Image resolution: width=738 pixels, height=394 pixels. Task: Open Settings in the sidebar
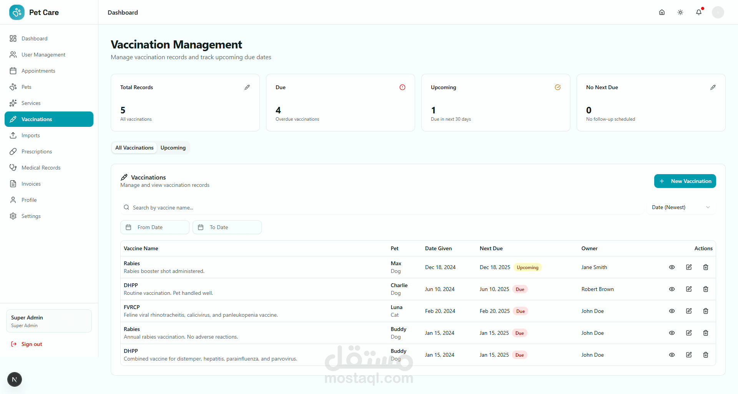49,216
